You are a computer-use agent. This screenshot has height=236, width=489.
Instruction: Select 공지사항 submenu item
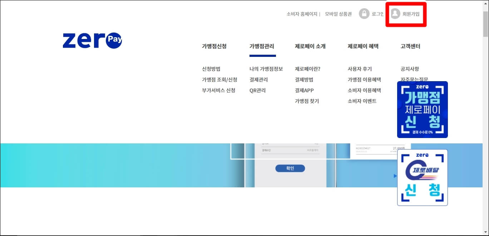(x=410, y=69)
